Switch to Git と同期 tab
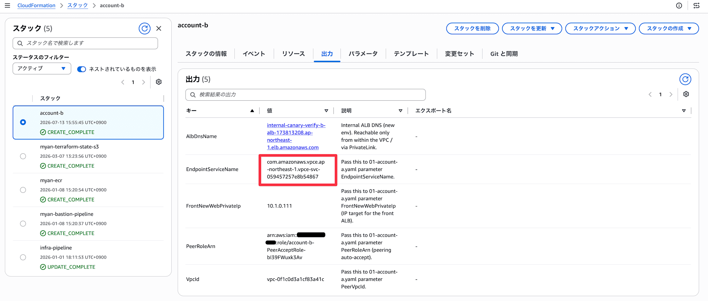 point(504,54)
